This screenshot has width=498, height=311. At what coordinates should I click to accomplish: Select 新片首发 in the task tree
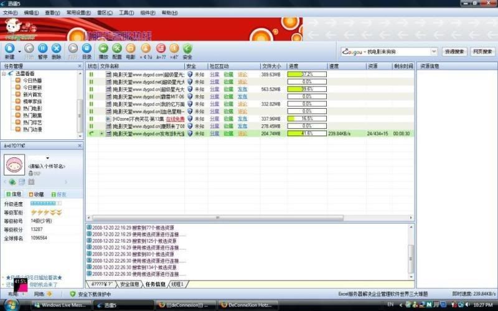(x=32, y=95)
